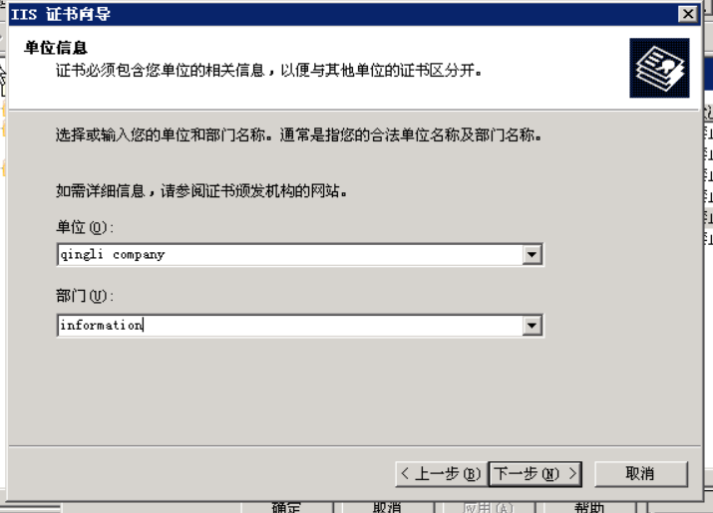Click the IIS 证书向导 title bar
The image size is (713, 513).
[x=343, y=14]
